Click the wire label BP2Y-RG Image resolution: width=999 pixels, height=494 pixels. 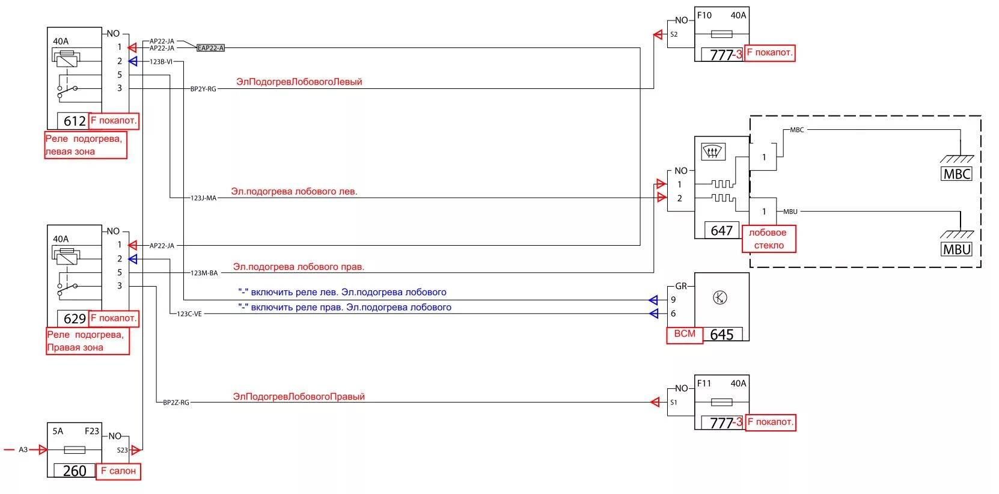coord(203,89)
